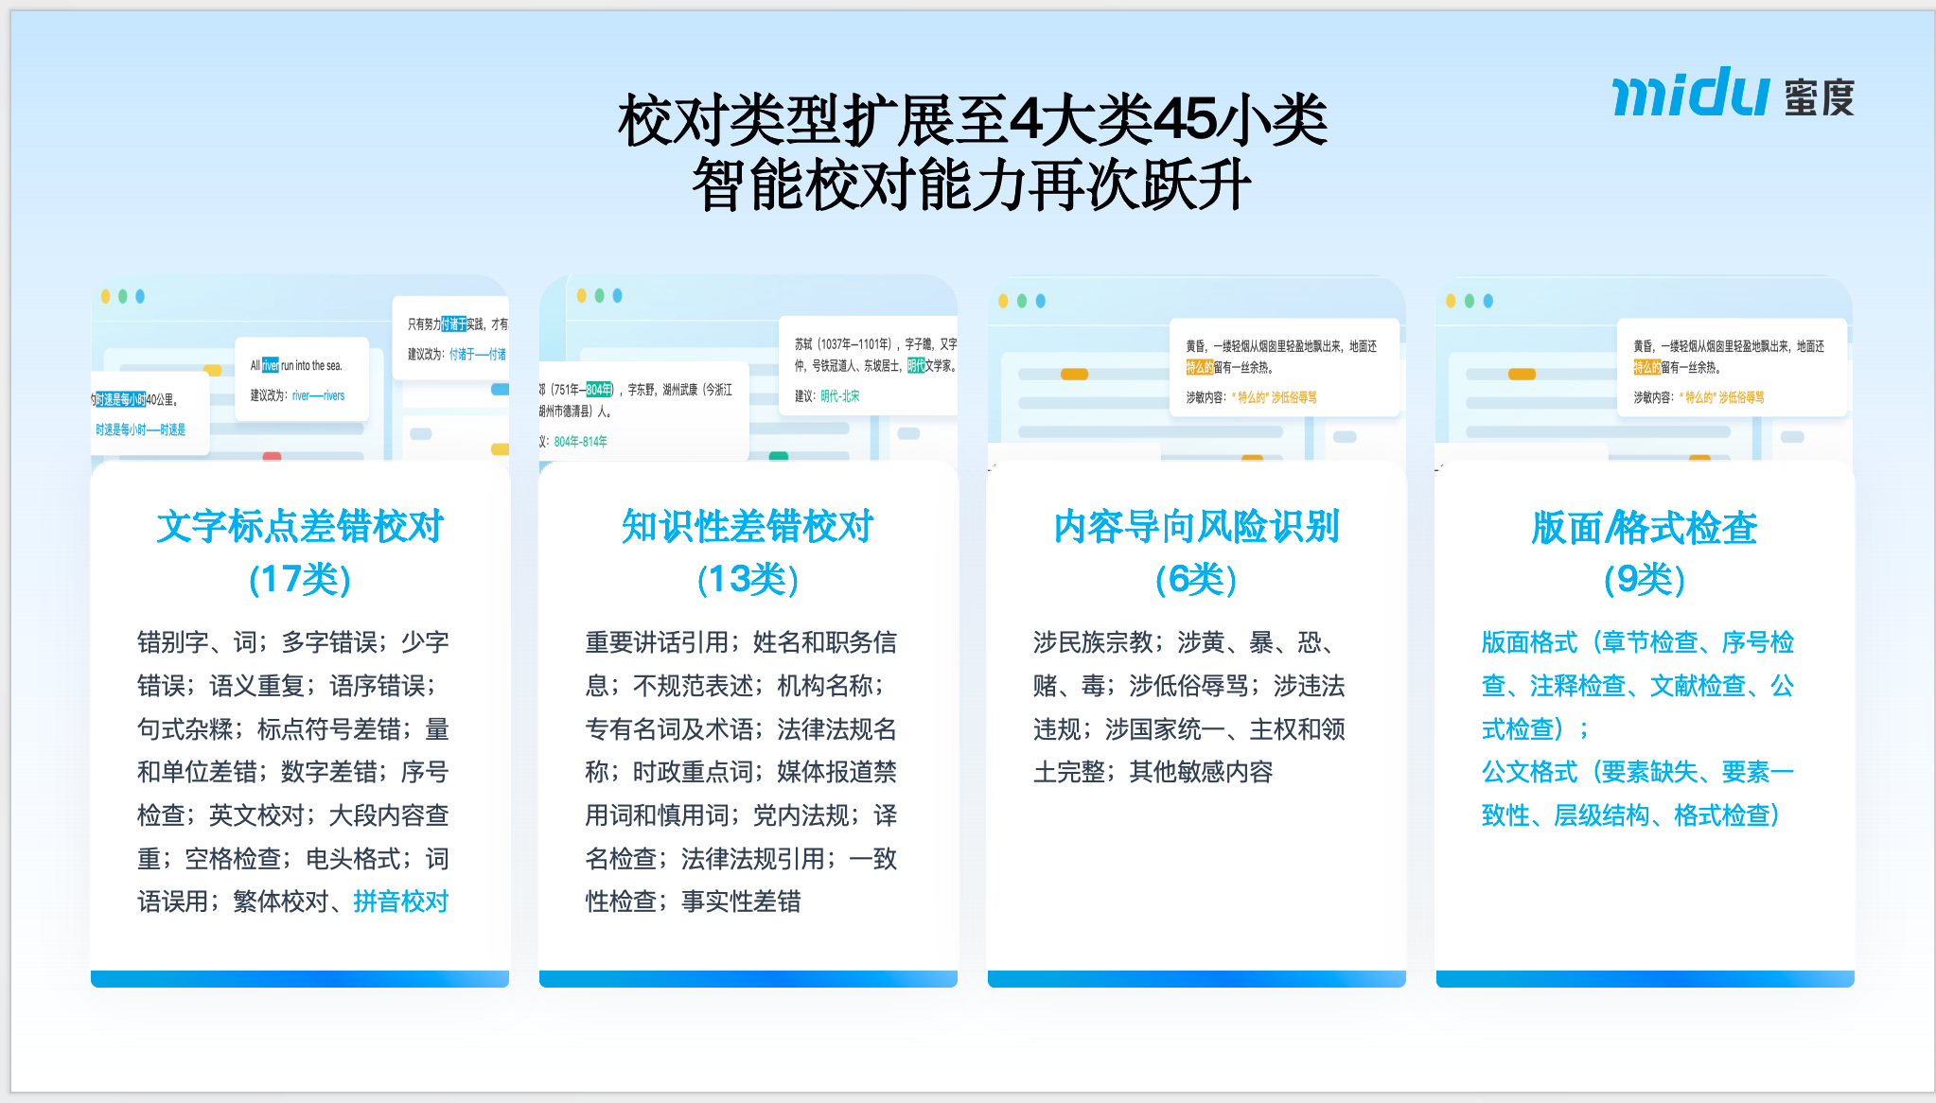Click the 拼音校对 blue link text
This screenshot has height=1103, width=1936.
(x=400, y=902)
